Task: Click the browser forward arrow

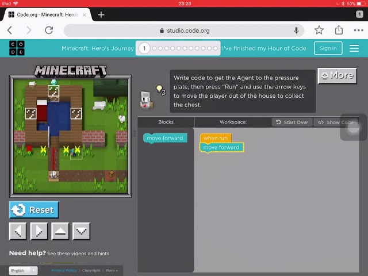Action: pos(29,30)
